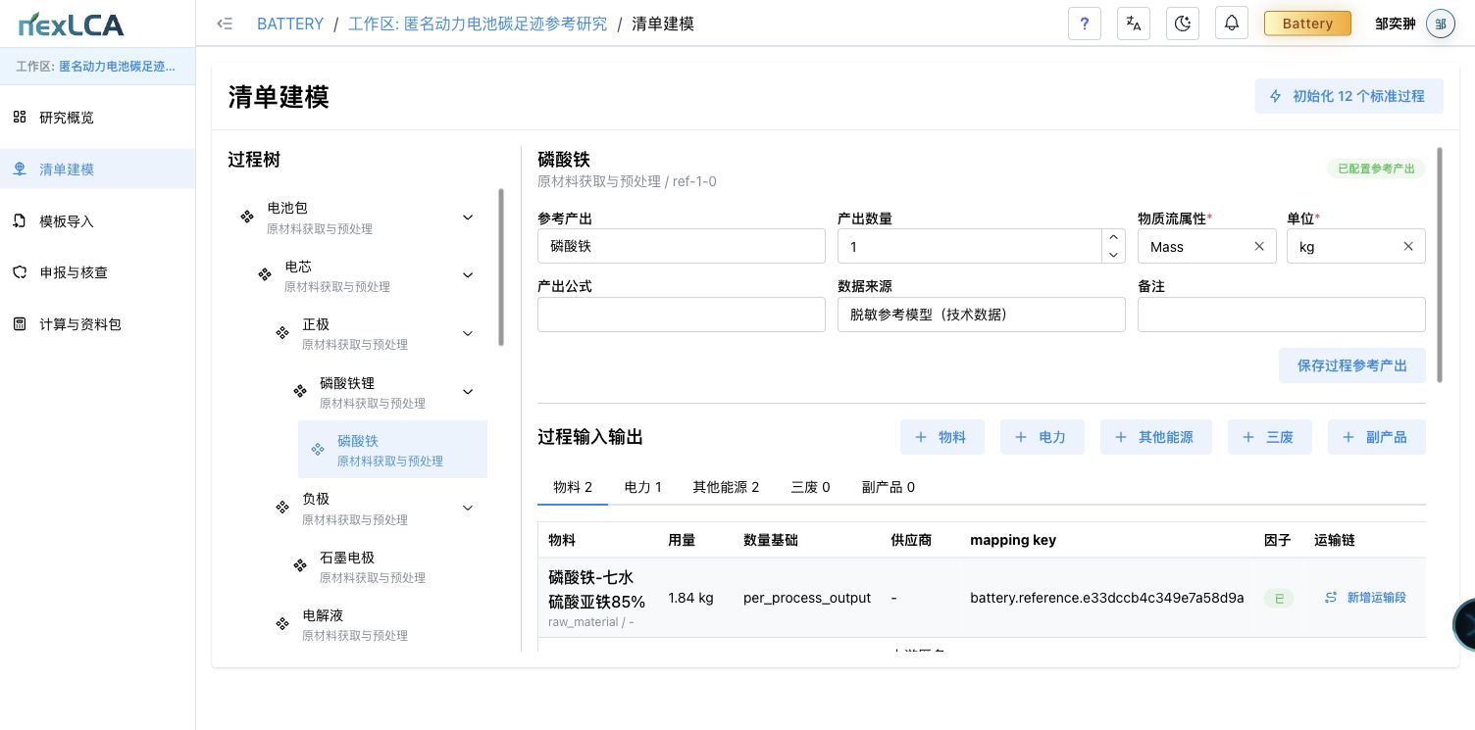Collapse the 正极 tree node

tap(468, 333)
